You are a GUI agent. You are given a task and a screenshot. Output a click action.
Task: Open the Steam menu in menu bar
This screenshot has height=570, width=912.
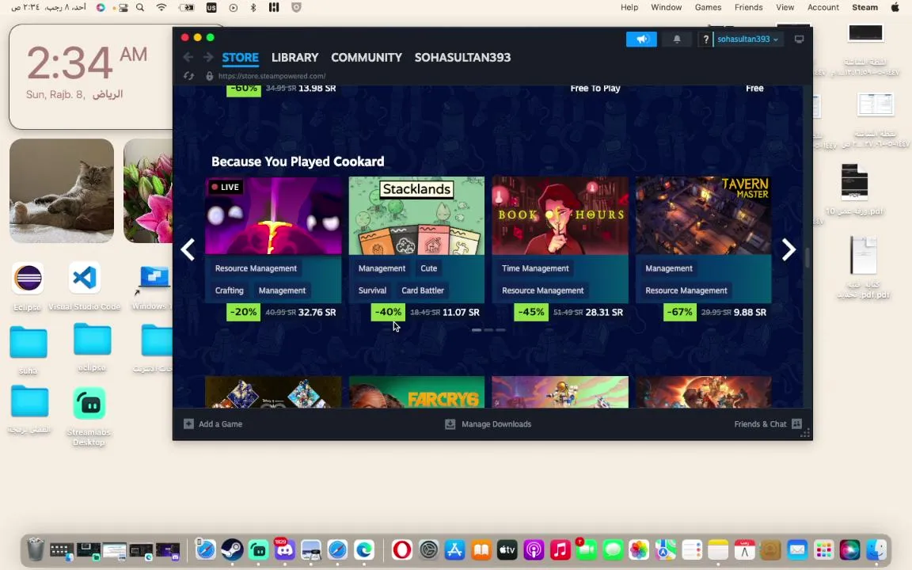[864, 8]
